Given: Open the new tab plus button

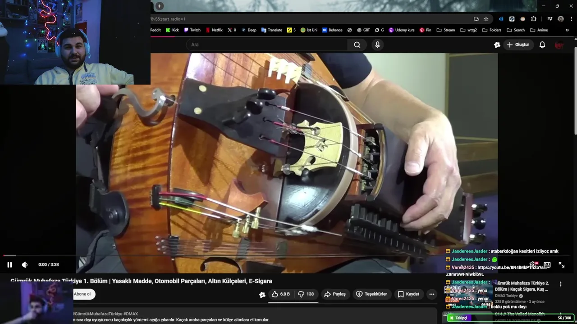Looking at the screenshot, I should tap(159, 6).
